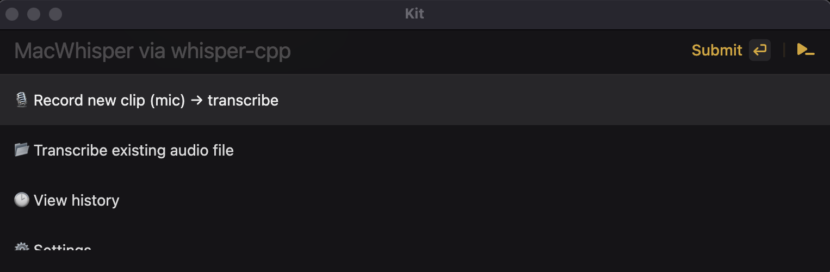Click the arrow symbol before the word transcribe
This screenshot has height=272, width=830.
196,101
